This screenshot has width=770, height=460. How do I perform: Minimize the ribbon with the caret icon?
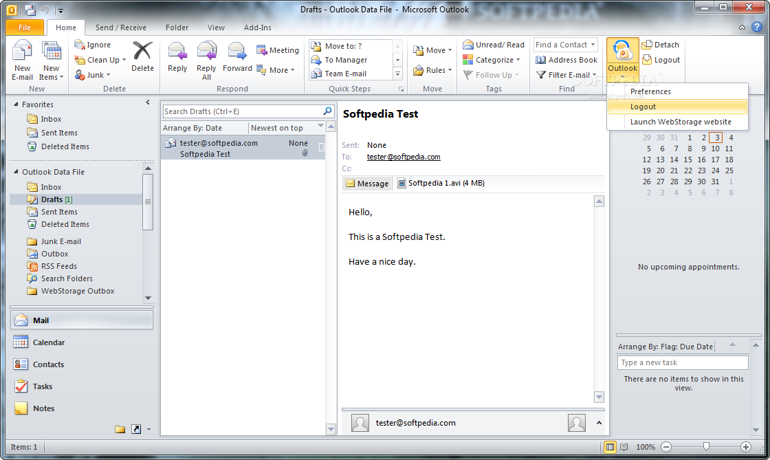tap(742, 28)
